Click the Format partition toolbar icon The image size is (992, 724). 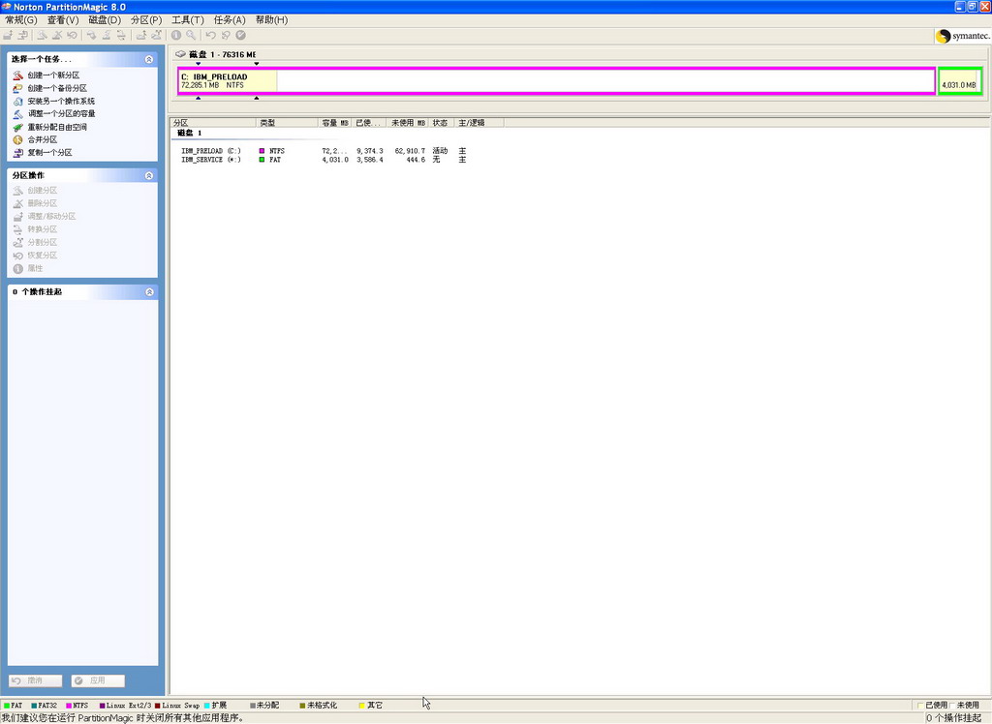click(107, 36)
